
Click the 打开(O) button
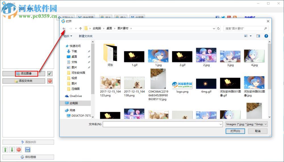tap(235, 131)
